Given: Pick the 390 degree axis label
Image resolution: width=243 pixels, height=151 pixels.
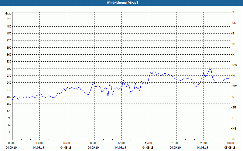Looking at the screenshot, I should coord(9,48).
